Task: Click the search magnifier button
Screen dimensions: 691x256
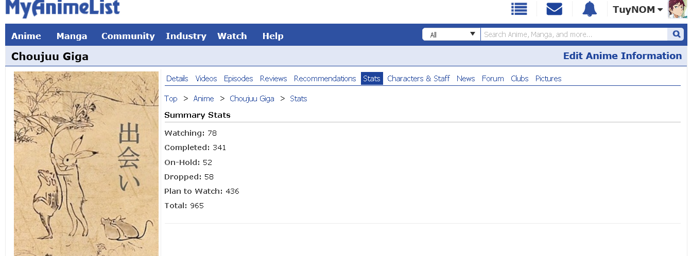Action: tap(676, 34)
